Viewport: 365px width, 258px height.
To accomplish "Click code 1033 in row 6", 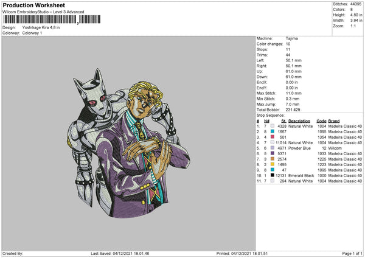I will pyautogui.click(x=322, y=154).
